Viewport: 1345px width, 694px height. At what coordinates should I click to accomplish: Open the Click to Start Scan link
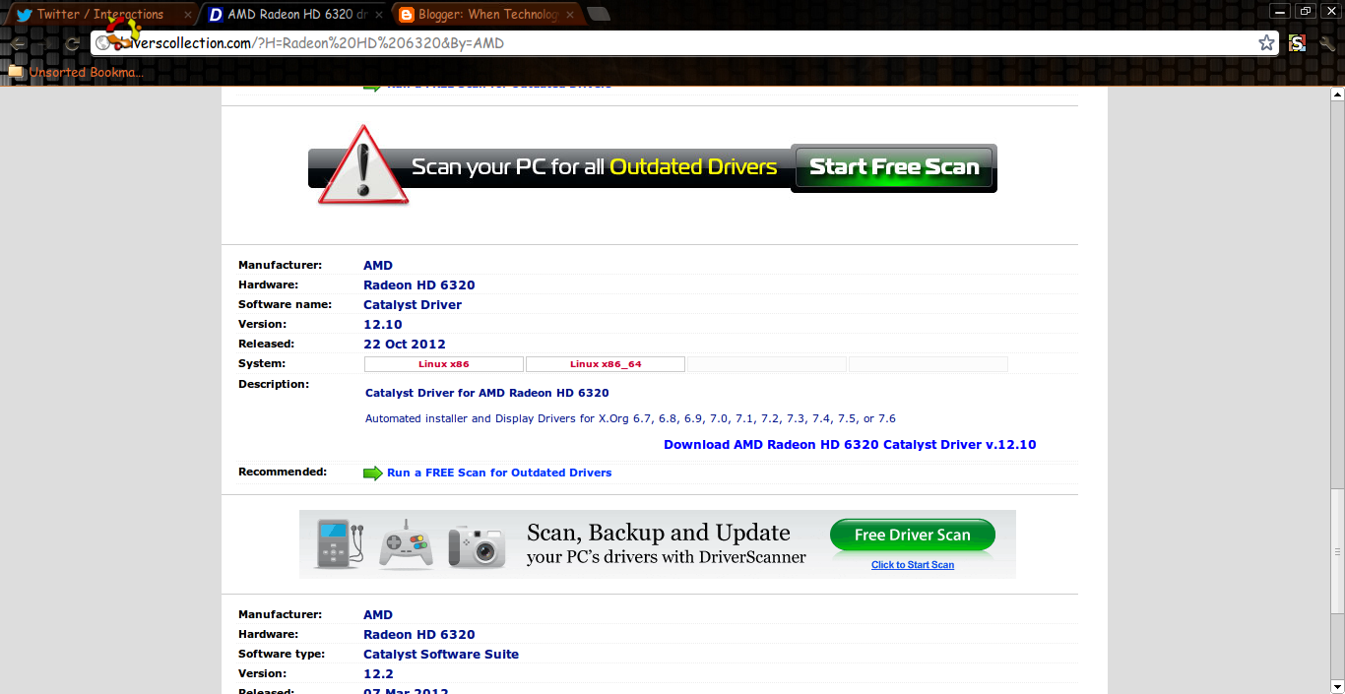tap(913, 565)
